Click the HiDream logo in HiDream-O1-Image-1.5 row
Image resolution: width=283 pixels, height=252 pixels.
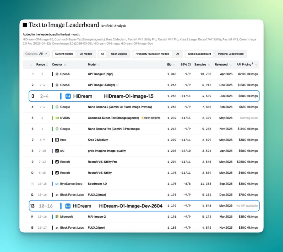click(x=68, y=96)
